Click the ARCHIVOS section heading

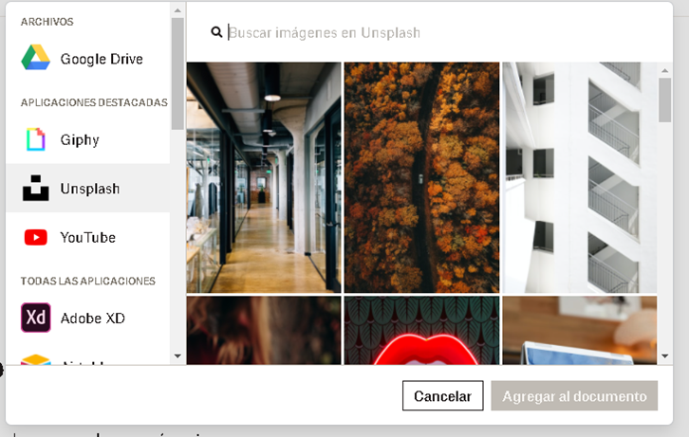point(47,22)
